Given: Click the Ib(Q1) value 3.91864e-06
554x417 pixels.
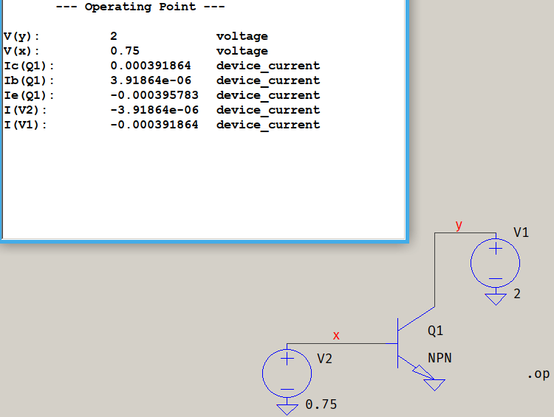Looking at the screenshot, I should coord(151,80).
